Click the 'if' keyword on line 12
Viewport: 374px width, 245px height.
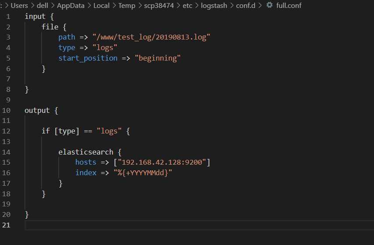46,131
